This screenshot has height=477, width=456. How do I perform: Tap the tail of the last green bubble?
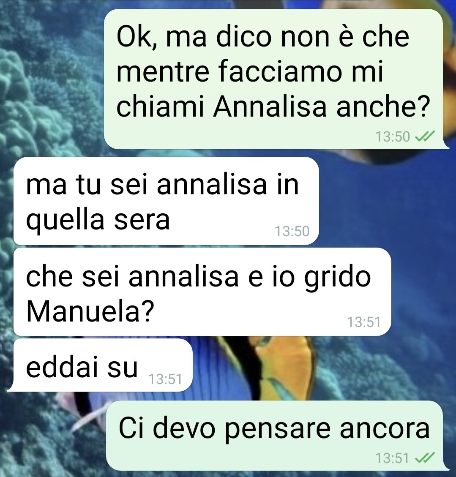coord(446,467)
